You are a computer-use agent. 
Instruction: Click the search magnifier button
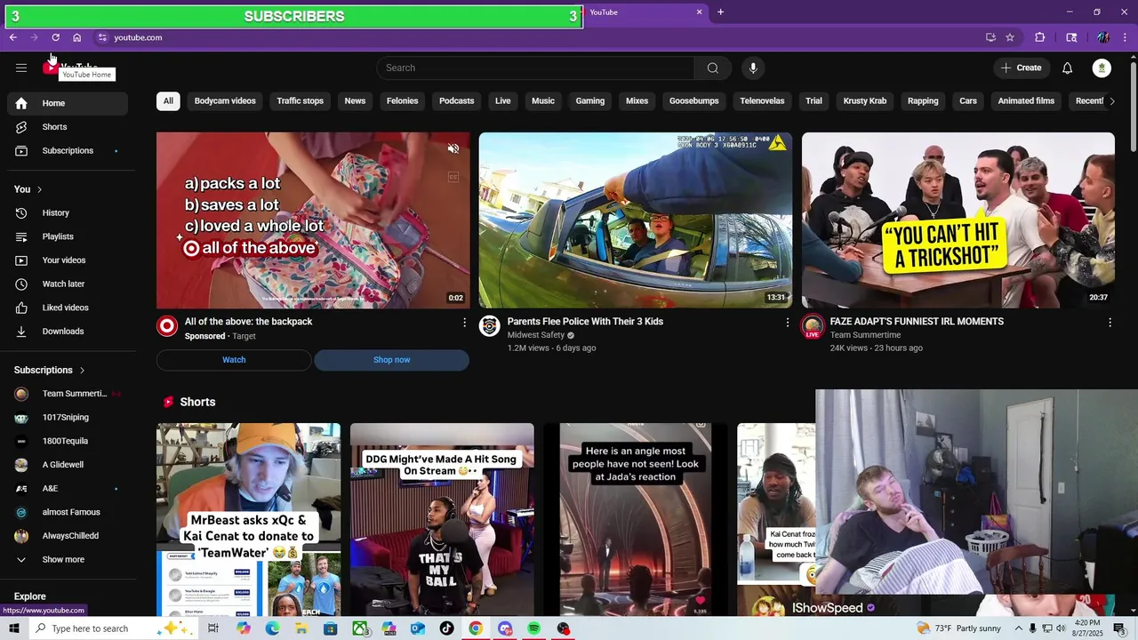pyautogui.click(x=712, y=68)
